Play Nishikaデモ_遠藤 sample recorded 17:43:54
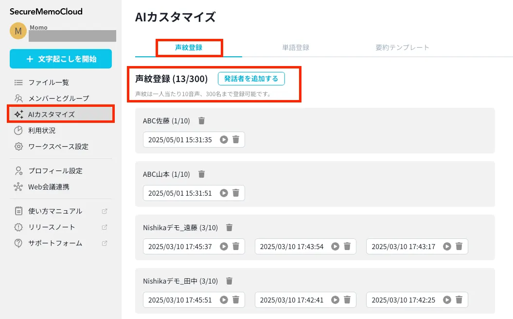This screenshot has width=513, height=319. [336, 246]
